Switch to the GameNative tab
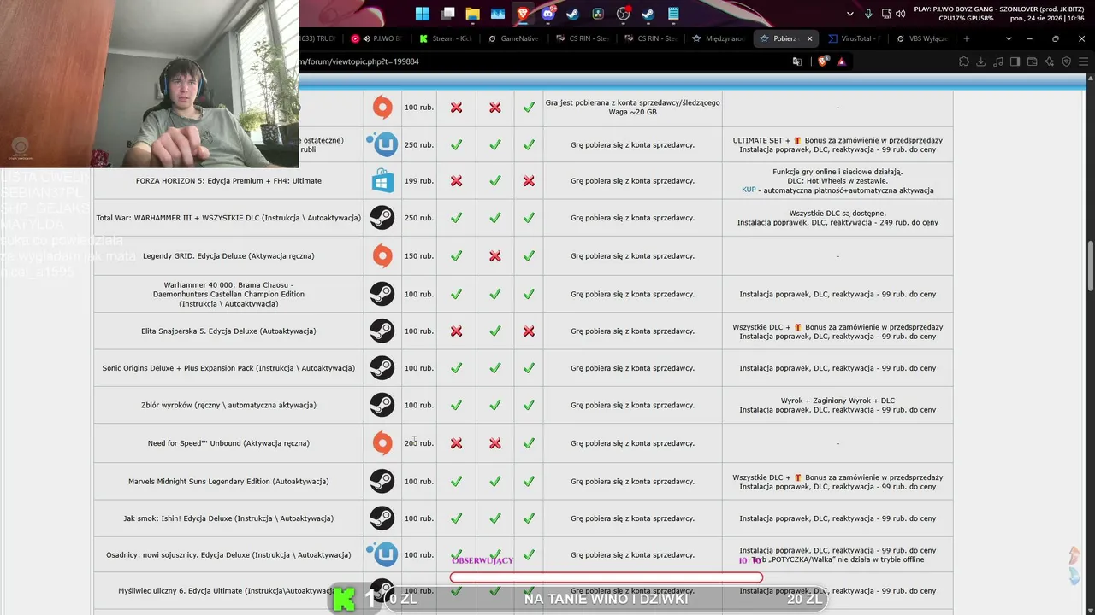The height and width of the screenshot is (615, 1095). 515,38
